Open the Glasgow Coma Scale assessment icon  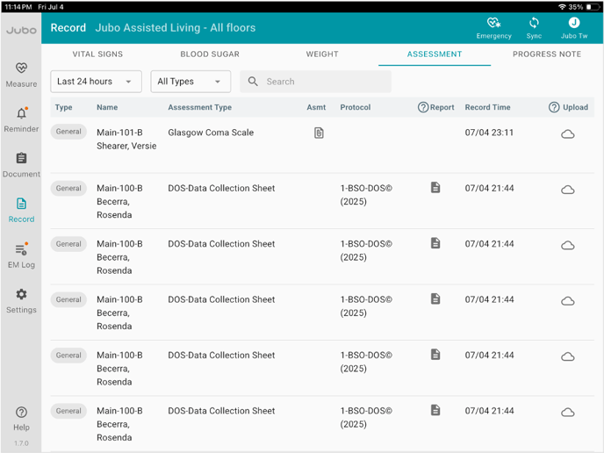pyautogui.click(x=319, y=133)
